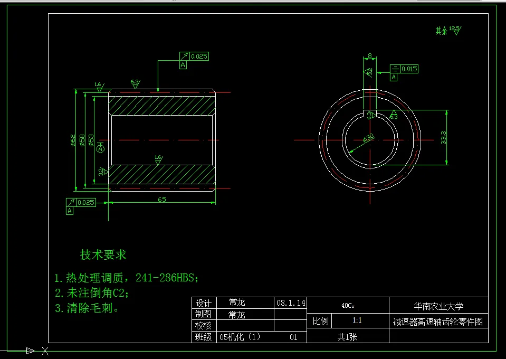Select the scale value 1:1
The width and height of the screenshot is (506, 359).
357,320
